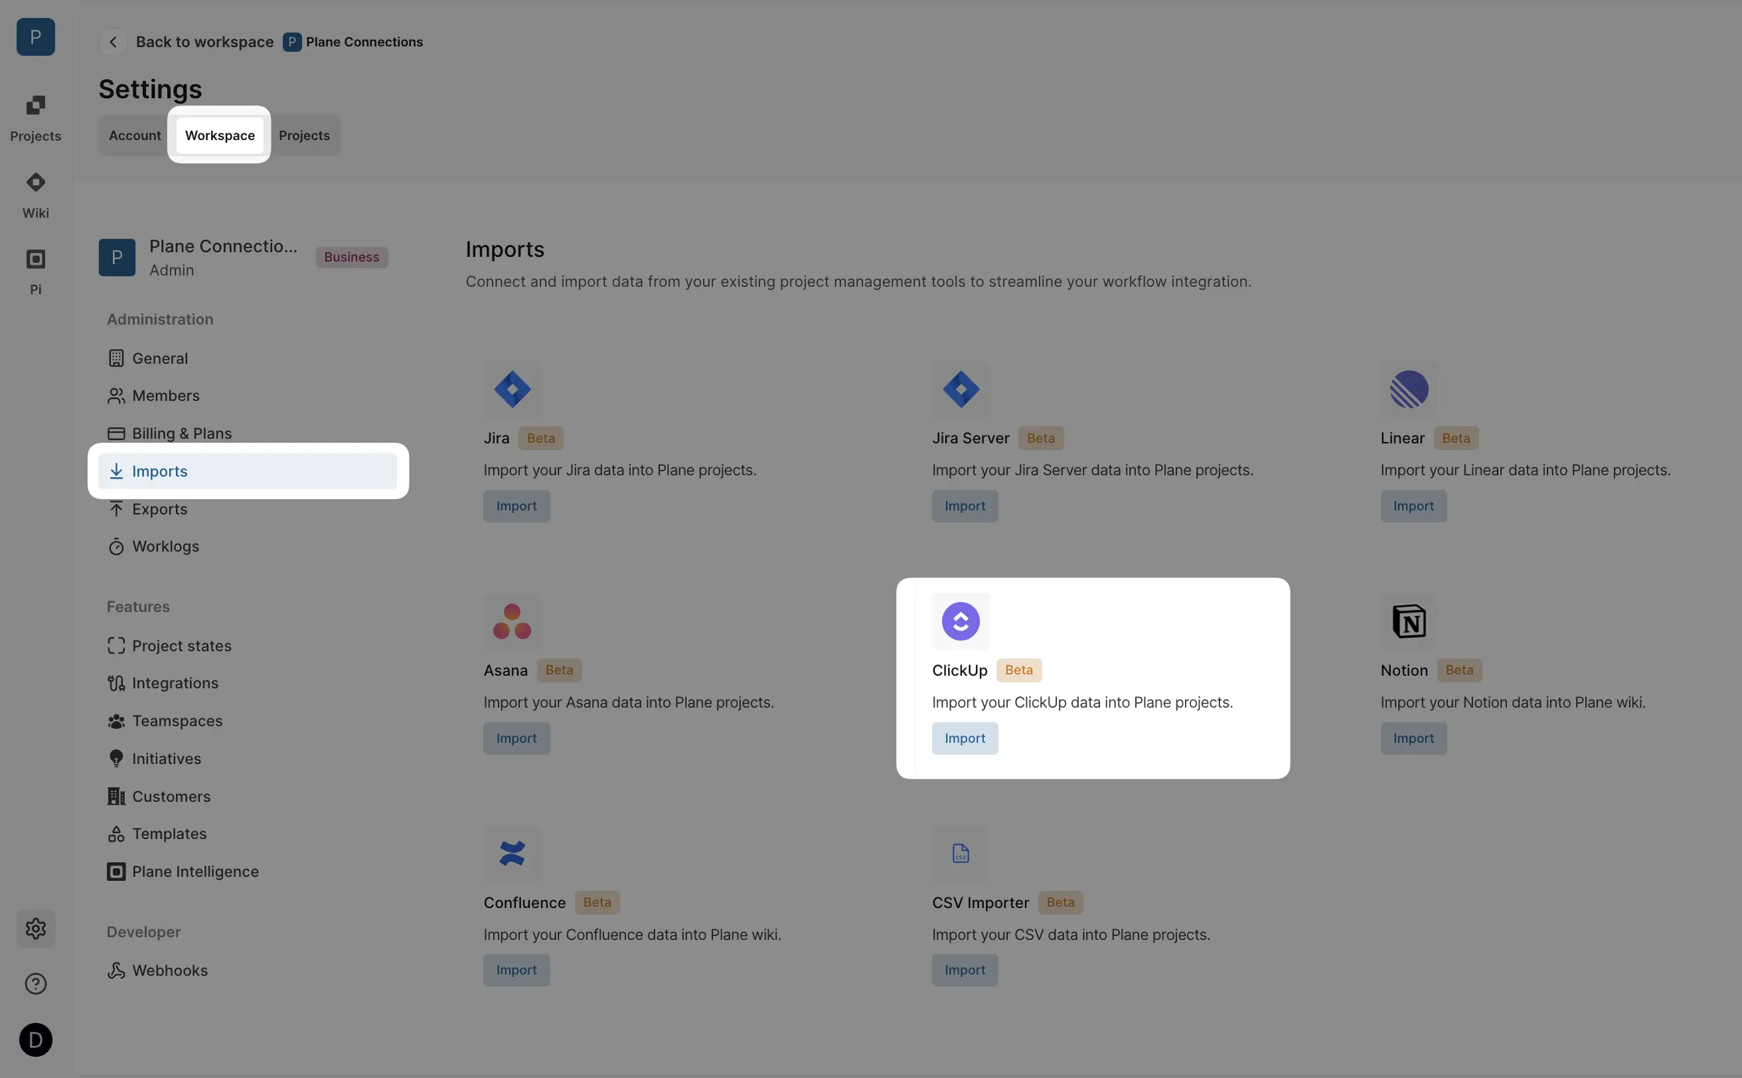Open Teamspaces settings
This screenshot has height=1078, width=1742.
248,721
